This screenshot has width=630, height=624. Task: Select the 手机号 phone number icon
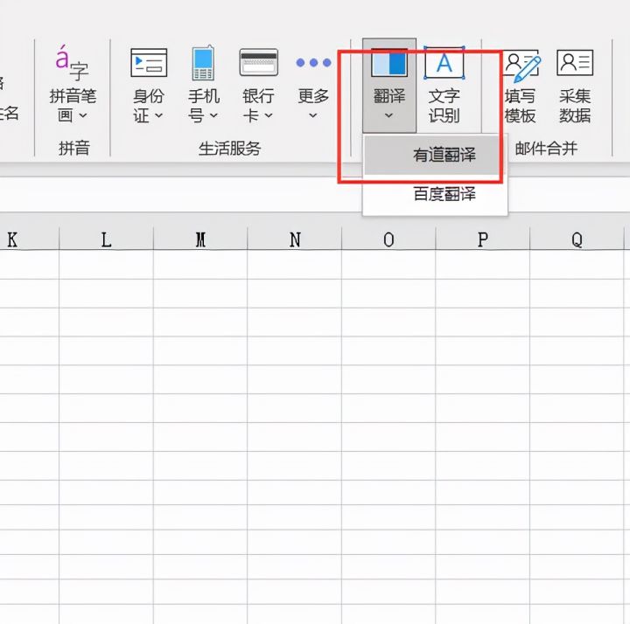click(x=203, y=63)
